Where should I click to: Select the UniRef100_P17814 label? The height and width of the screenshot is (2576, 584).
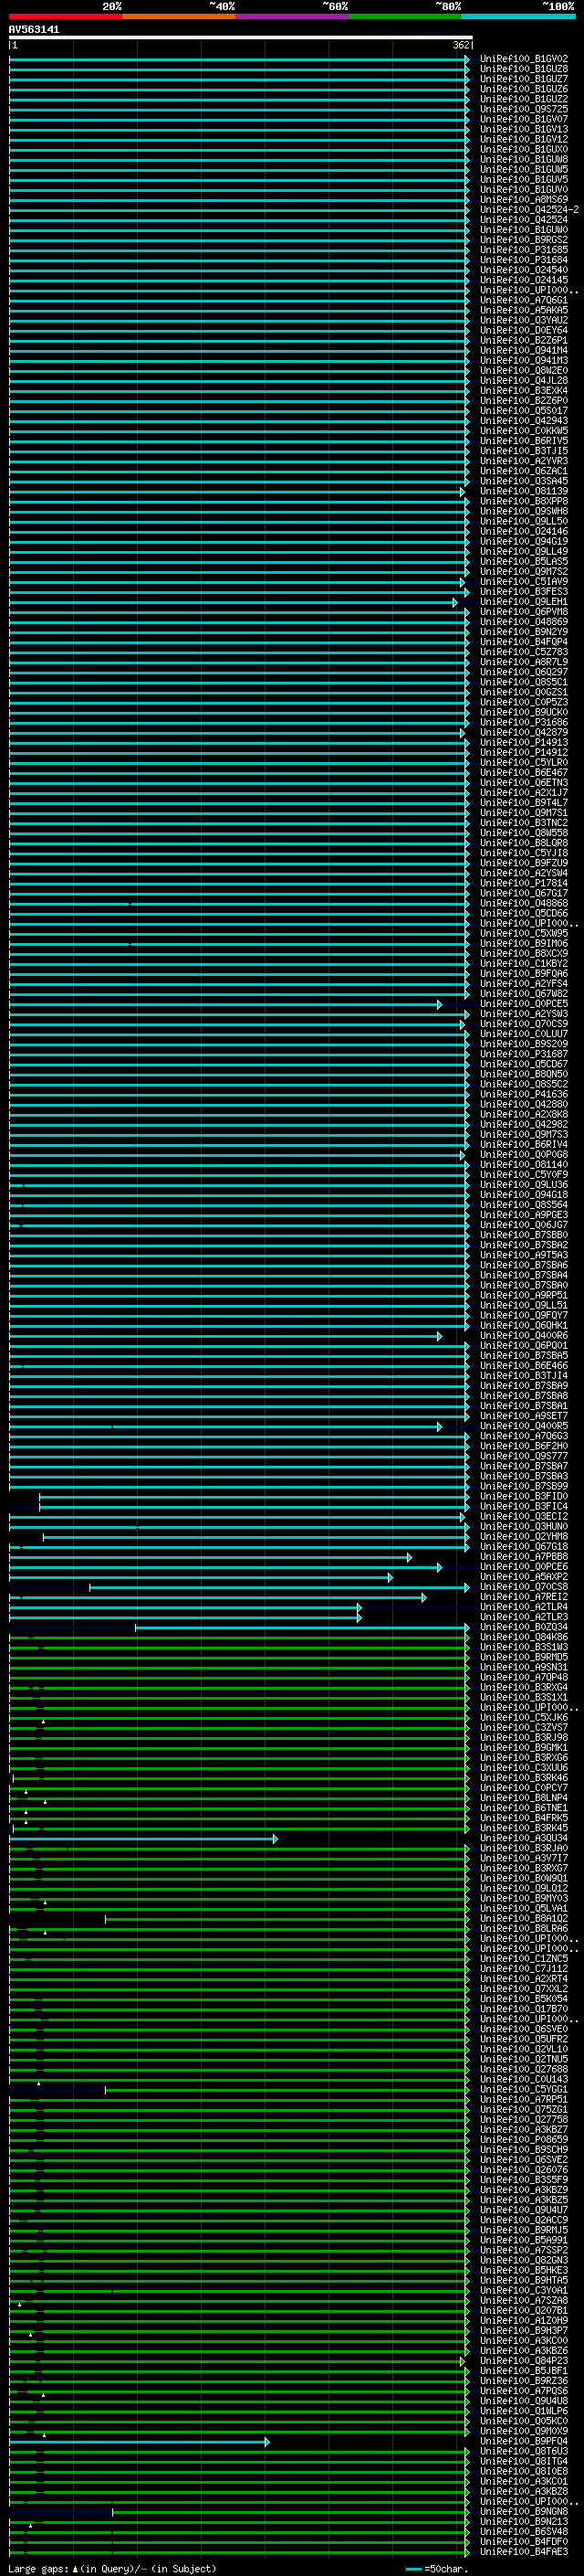point(524,883)
